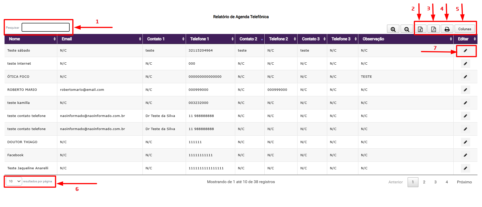This screenshot has height=207, width=482.
Task: Print the phone book report
Action: (x=447, y=29)
